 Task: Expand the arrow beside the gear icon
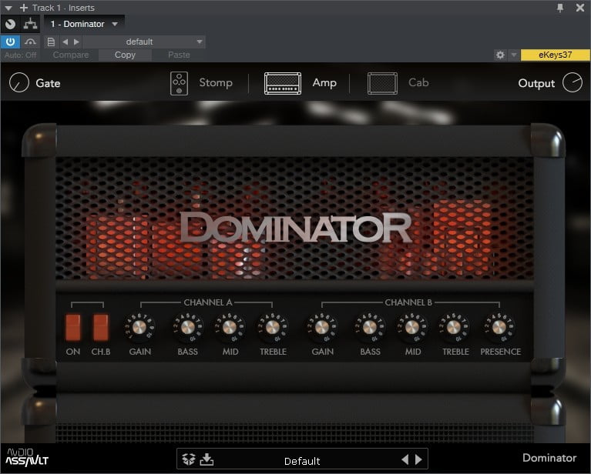pyautogui.click(x=514, y=55)
